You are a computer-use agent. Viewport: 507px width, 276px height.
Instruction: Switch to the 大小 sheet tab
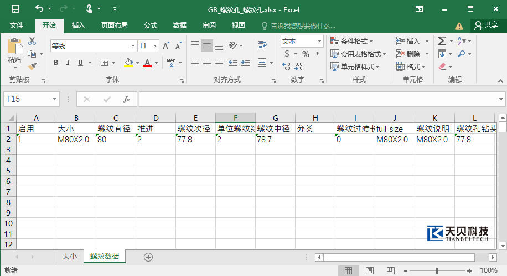pyautogui.click(x=69, y=257)
